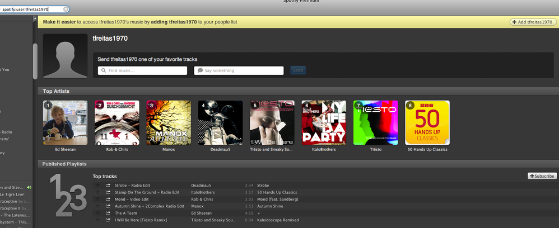The width and height of the screenshot is (559, 228).
Task: Star the Mond - Video Edit track
Action: (x=97, y=199)
